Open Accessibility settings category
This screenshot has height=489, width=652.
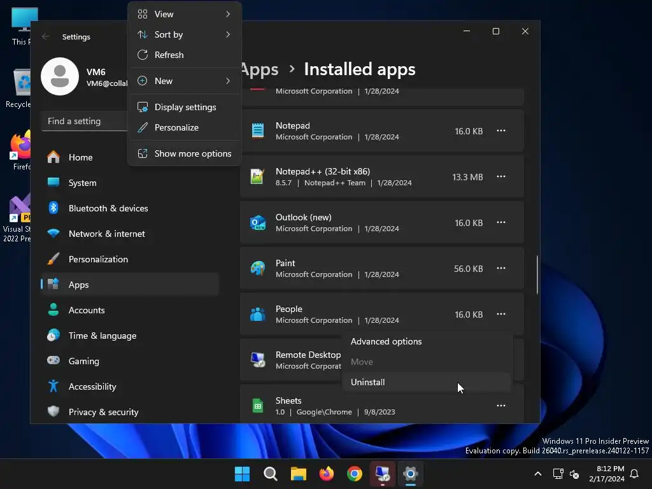pyautogui.click(x=130, y=386)
